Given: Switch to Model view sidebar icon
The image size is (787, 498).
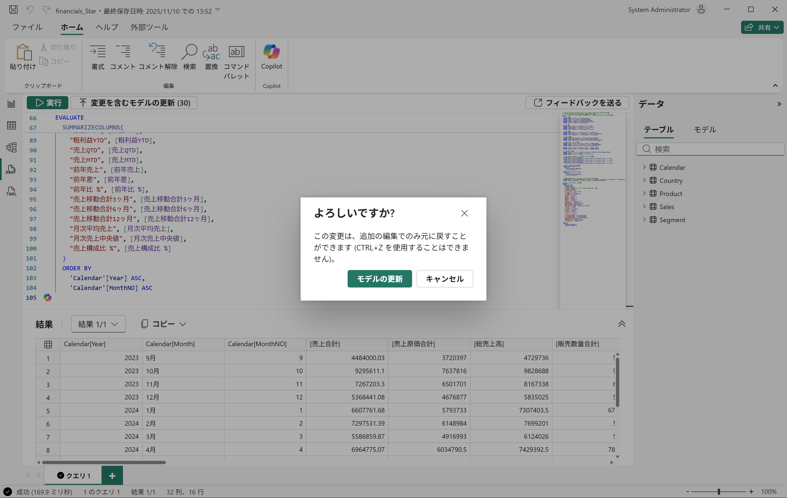Looking at the screenshot, I should tap(11, 147).
